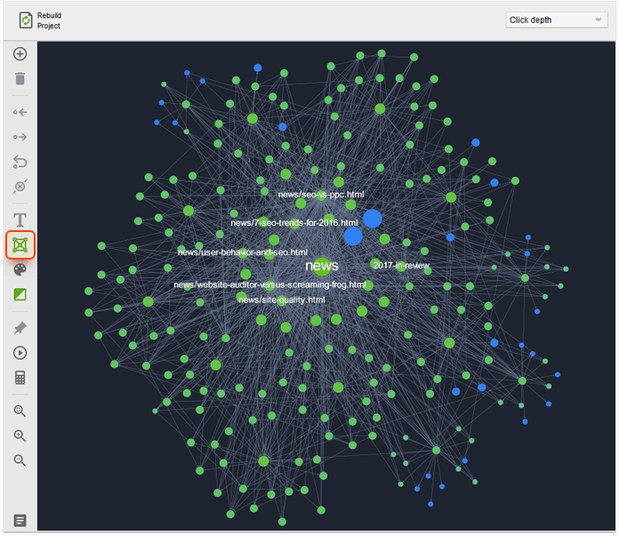
Task: Open the notes icon at sidebar bottom
Action: pyautogui.click(x=20, y=520)
